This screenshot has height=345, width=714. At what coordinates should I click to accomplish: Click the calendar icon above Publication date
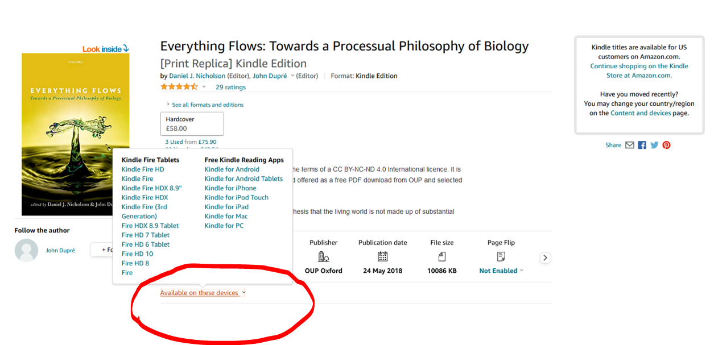coord(382,256)
